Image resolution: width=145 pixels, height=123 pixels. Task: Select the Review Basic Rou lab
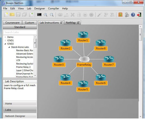(25, 50)
